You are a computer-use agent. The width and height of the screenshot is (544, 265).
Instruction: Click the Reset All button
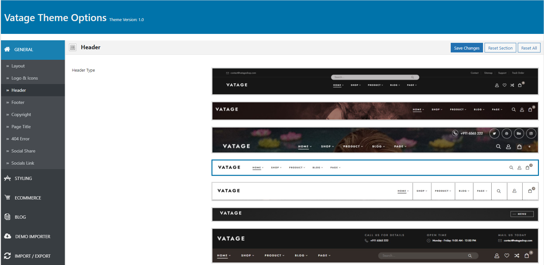coord(529,48)
